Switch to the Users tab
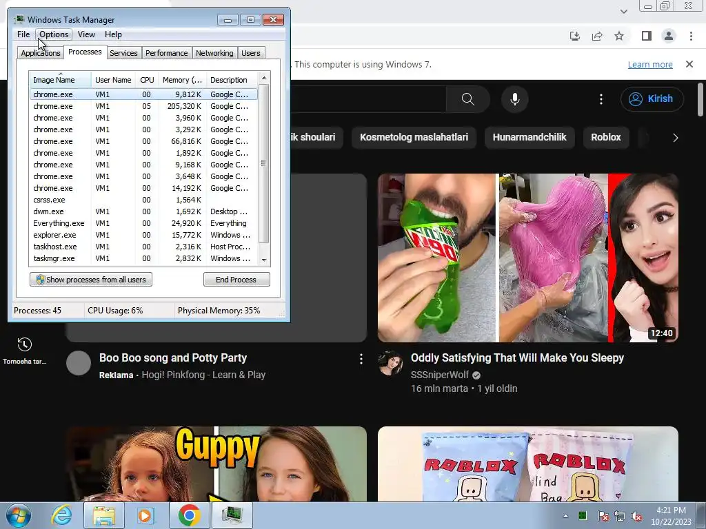The width and height of the screenshot is (706, 529). point(250,53)
